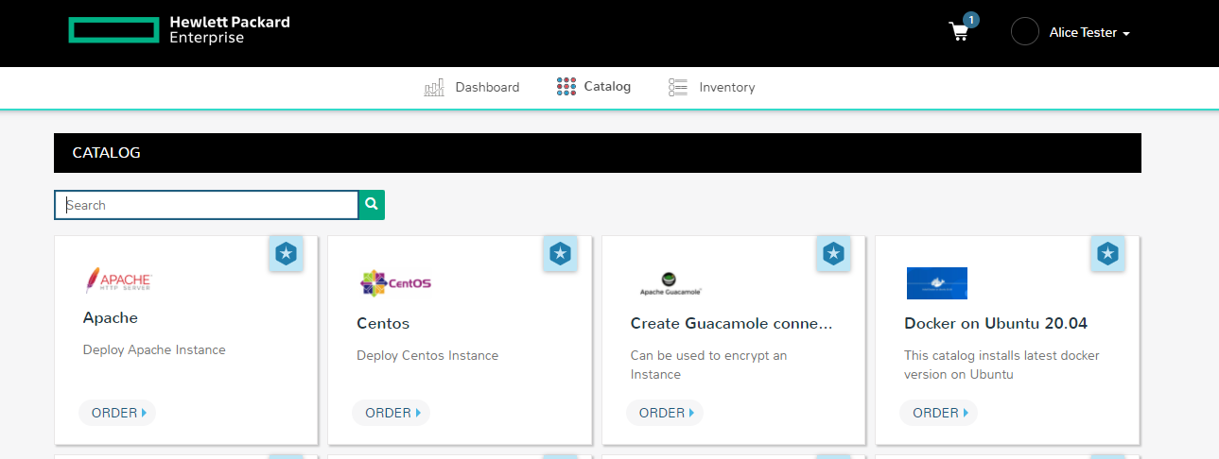This screenshot has width=1219, height=459.
Task: Click the "Deploy Centos Instance" description
Action: (x=427, y=355)
